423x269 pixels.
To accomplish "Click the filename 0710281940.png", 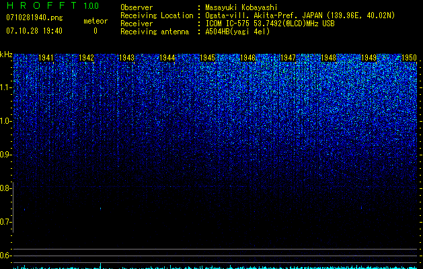I will tap(34, 17).
